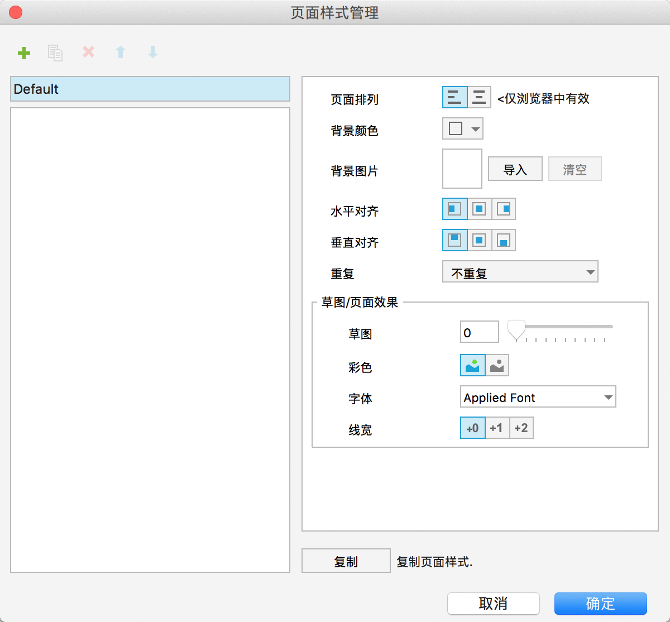Open the 不重复 repeat dropdown
This screenshot has height=622, width=670.
tap(520, 272)
